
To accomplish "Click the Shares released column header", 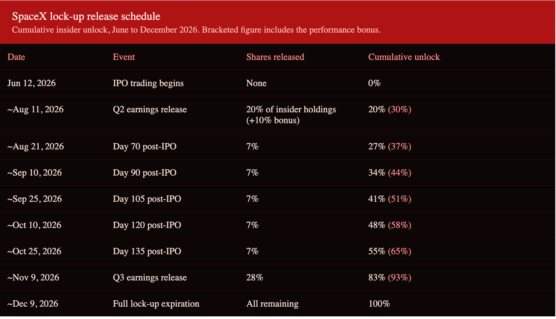I will [275, 57].
